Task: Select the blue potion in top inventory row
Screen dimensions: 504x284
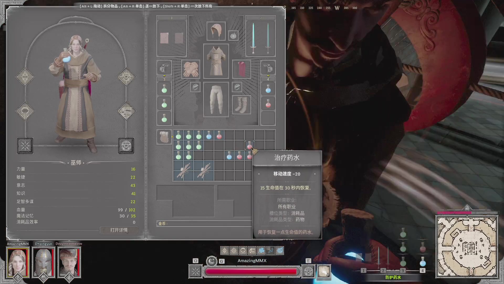Action: point(209,135)
